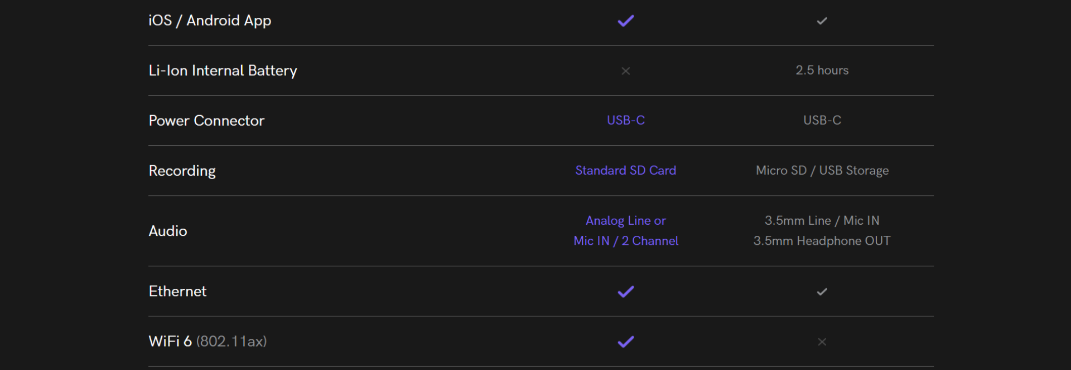Screen dimensions: 1071x370
Task: Click the 2.5 hours battery value
Action: [822, 70]
